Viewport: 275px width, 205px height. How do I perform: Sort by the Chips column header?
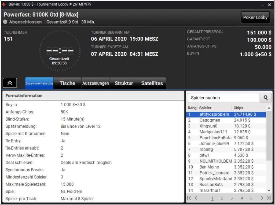coord(239,108)
